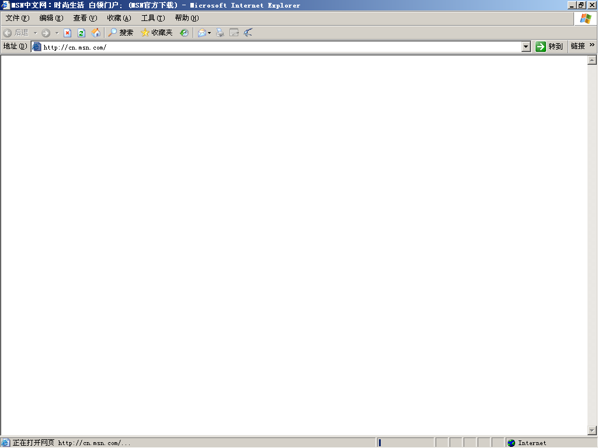The height and width of the screenshot is (448, 598).
Task: Click the 转到 (Go) button
Action: tap(549, 47)
